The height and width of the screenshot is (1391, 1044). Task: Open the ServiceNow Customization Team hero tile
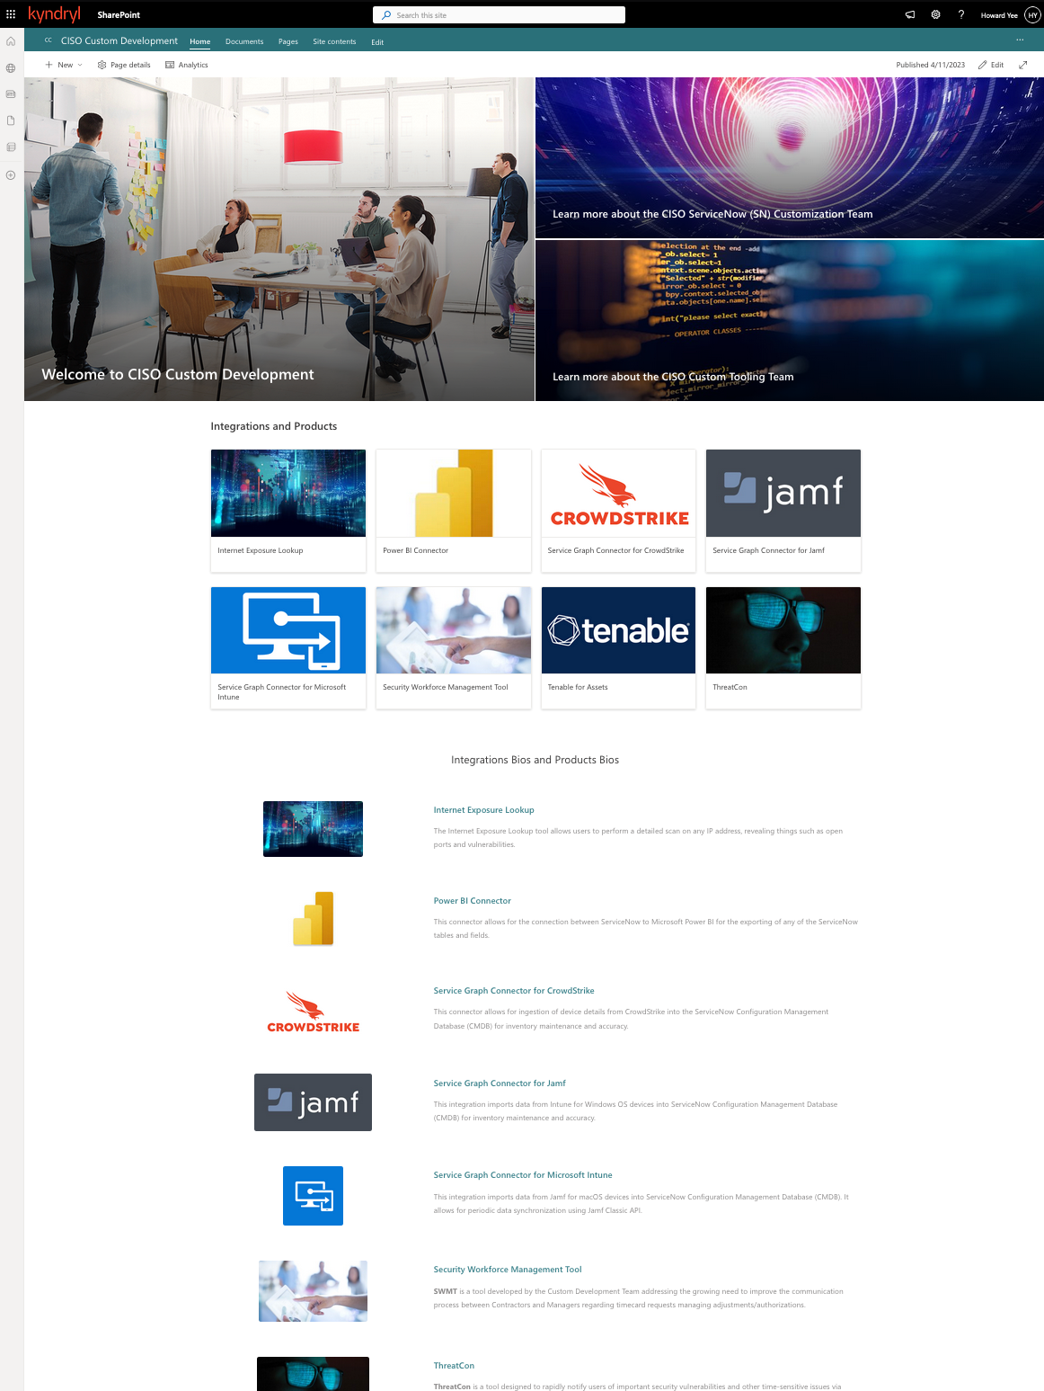(x=790, y=157)
